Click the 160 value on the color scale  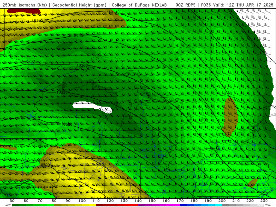coord(166,201)
